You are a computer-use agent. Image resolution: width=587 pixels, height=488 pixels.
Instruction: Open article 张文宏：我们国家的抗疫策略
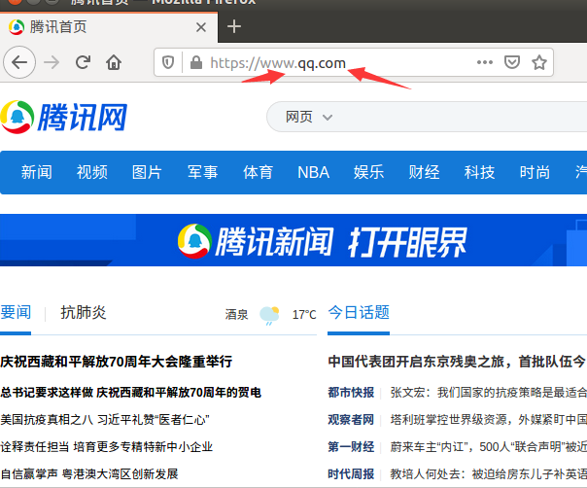pos(489,393)
